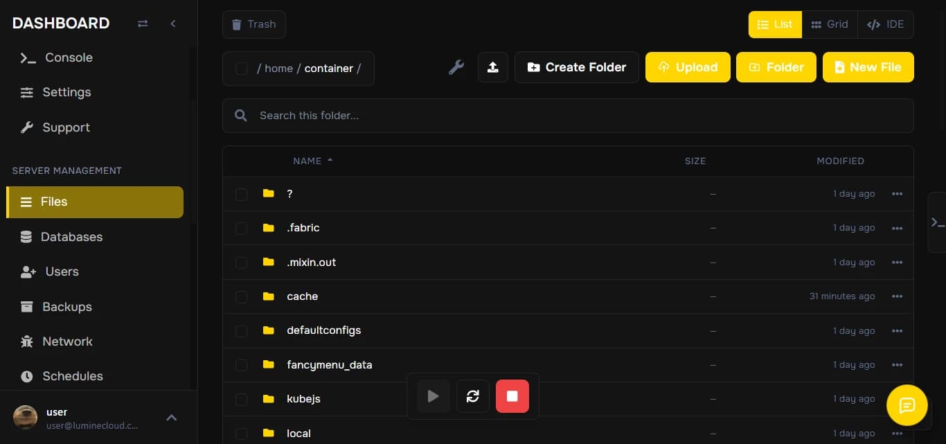Open the .fabric folder
This screenshot has width=946, height=444.
pyautogui.click(x=303, y=228)
